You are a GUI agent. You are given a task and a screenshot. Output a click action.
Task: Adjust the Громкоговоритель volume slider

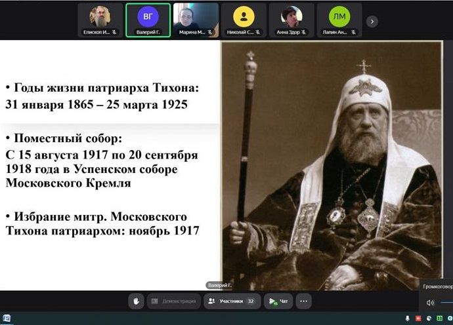point(446,303)
